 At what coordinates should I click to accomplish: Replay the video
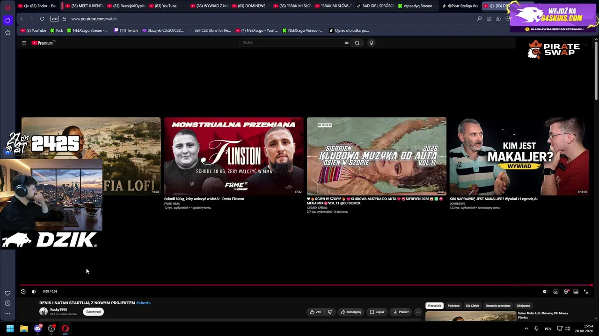23,292
